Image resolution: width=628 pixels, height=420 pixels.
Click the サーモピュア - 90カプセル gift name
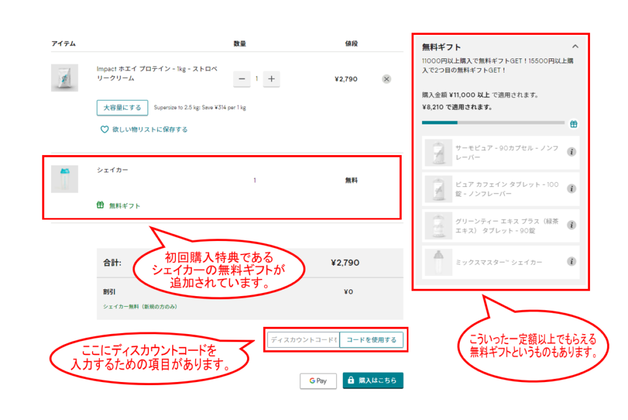point(507,153)
